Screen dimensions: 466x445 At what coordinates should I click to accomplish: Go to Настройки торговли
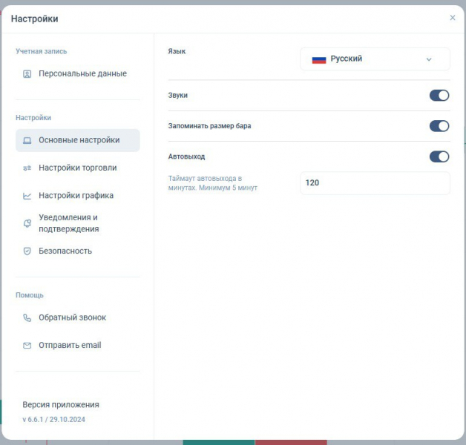(78, 168)
